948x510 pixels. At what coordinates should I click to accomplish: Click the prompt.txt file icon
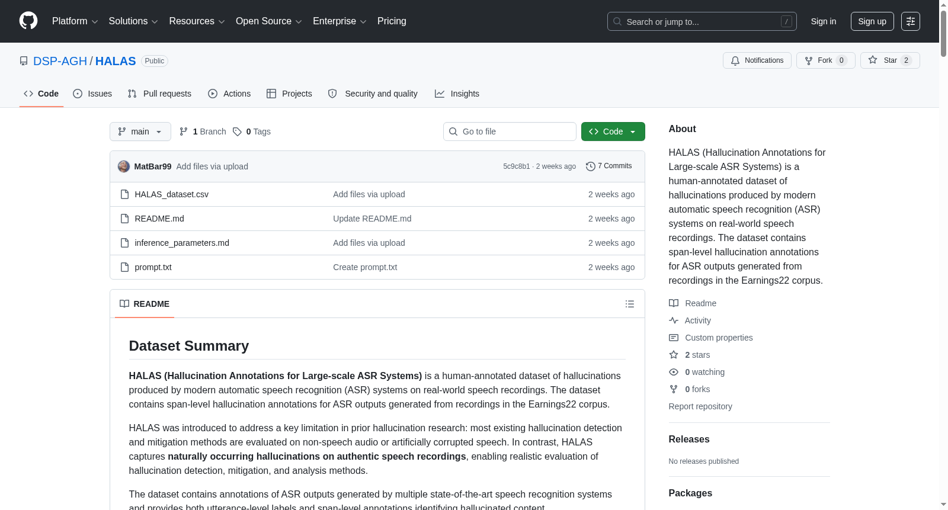[124, 267]
